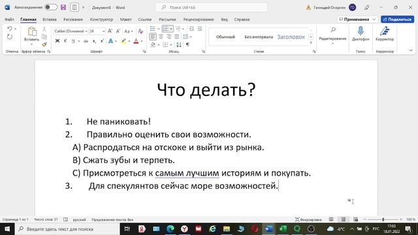Align text right

point(169,37)
